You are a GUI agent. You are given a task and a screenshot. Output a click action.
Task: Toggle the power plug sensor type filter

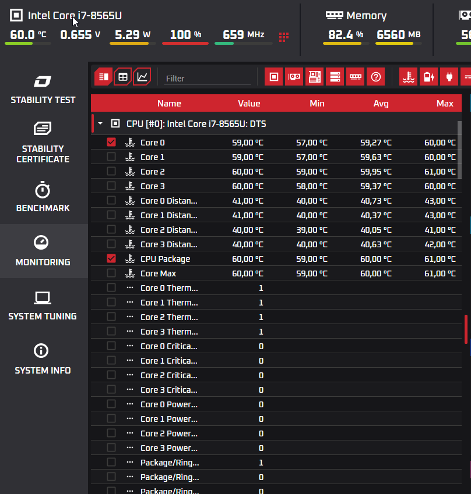[449, 77]
